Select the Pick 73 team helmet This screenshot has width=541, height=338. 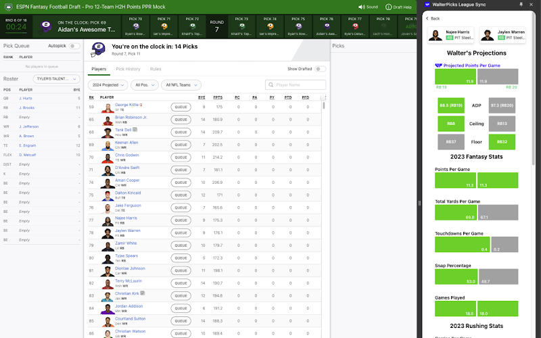(x=241, y=26)
